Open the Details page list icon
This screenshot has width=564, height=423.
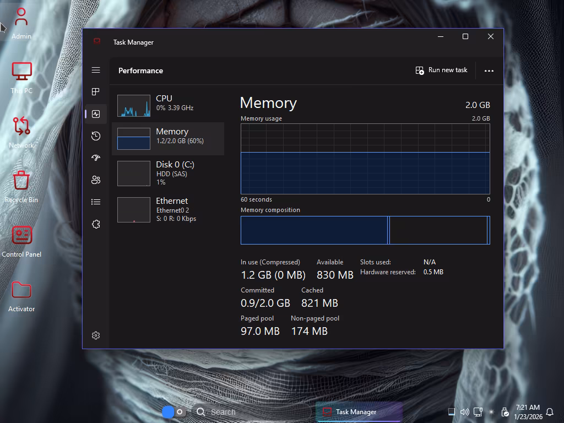[96, 202]
